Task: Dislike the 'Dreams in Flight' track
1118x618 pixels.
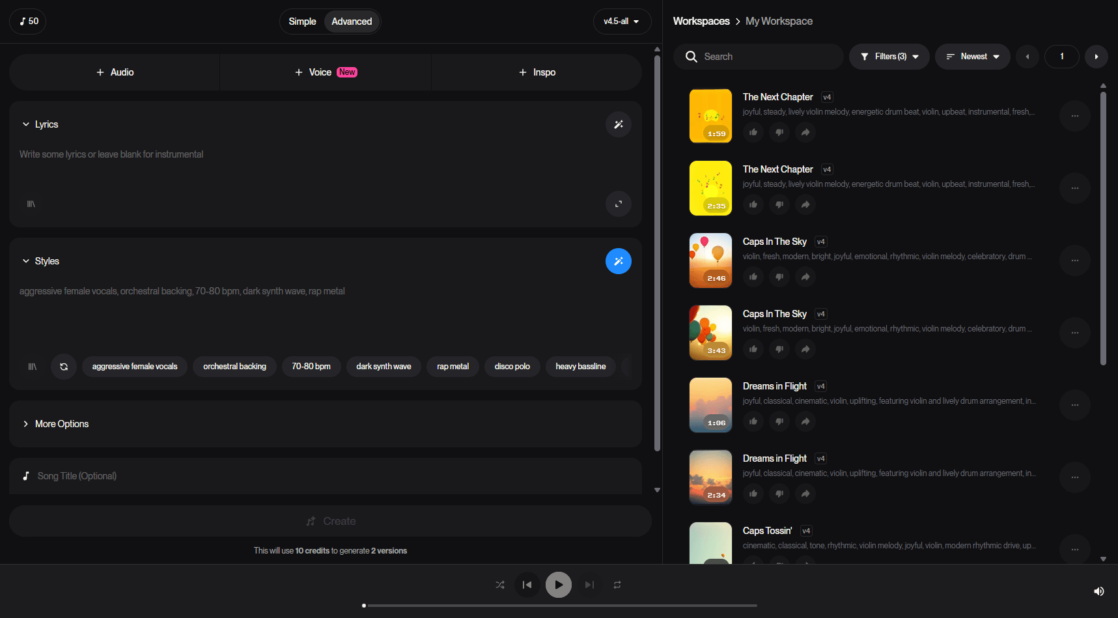Action: point(779,421)
